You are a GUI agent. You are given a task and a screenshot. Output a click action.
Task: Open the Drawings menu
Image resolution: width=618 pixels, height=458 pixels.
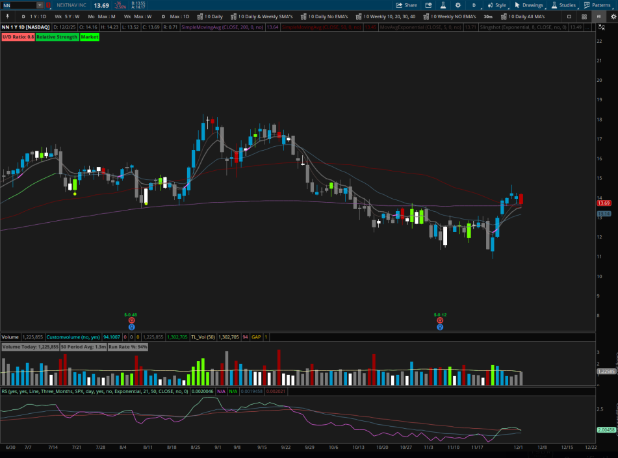529,5
